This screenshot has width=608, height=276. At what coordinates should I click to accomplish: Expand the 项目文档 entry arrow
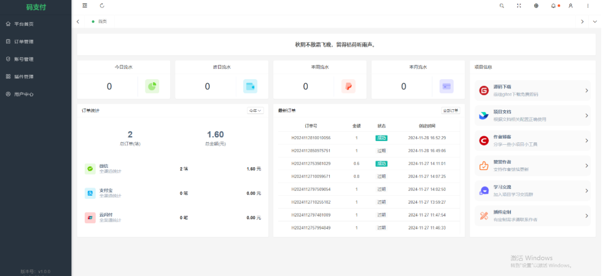[x=587, y=115]
